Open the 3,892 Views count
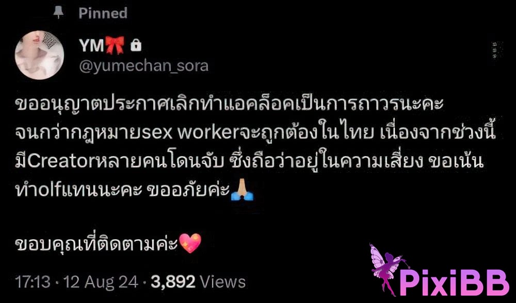The height and width of the screenshot is (303, 516). (x=198, y=282)
